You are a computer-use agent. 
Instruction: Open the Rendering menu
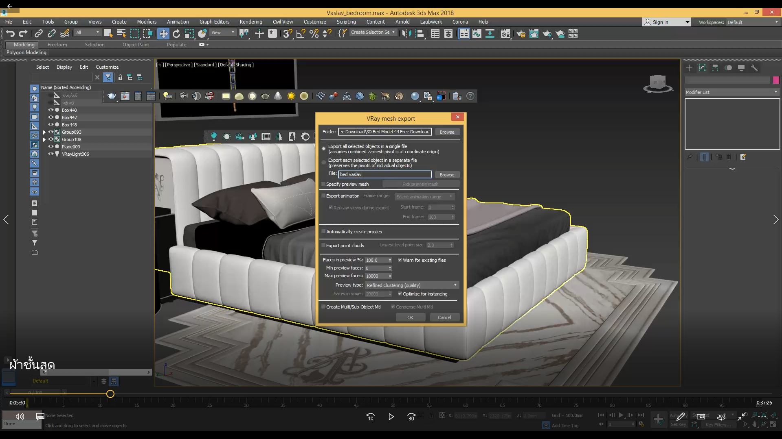(250, 22)
